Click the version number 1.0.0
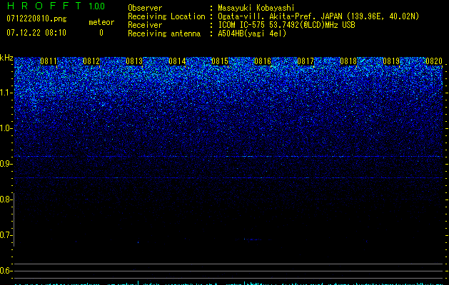449x285 pixels. [x=97, y=6]
